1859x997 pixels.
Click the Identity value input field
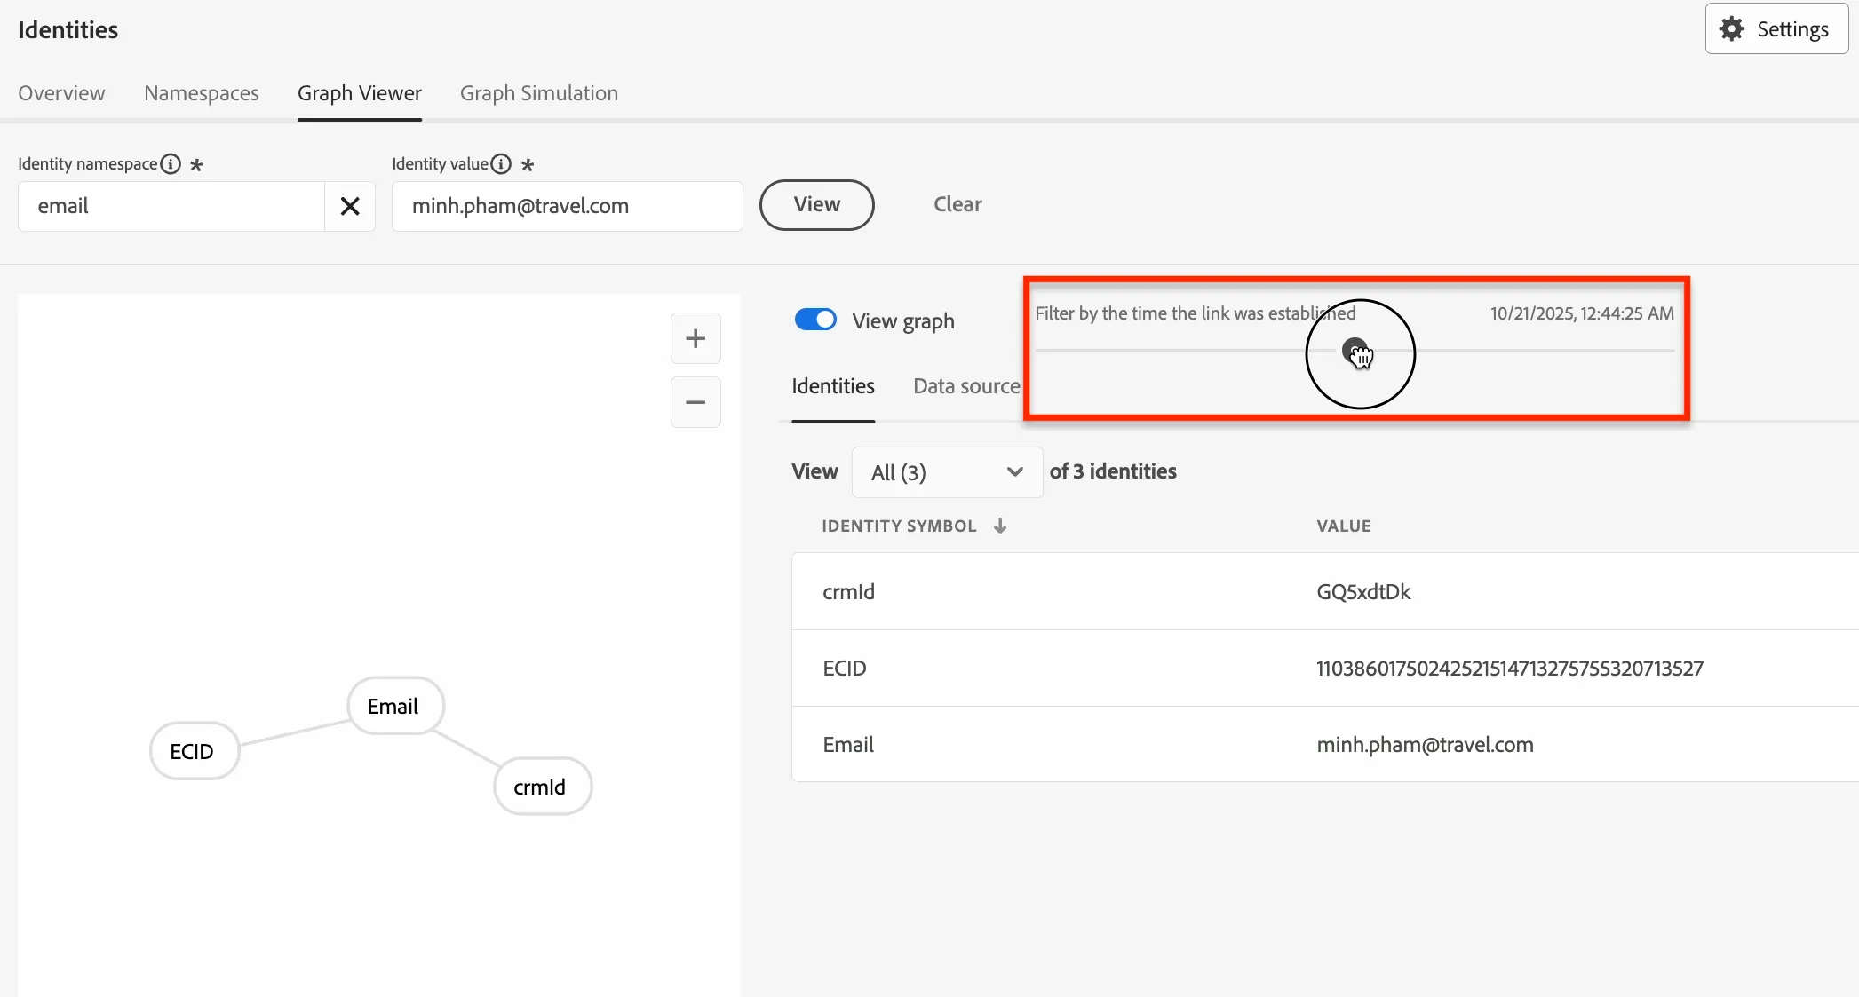(x=568, y=206)
